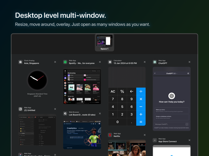The height and width of the screenshot is (156, 209).
Task: Select the 'Design a database schema' suggestion
Action: pos(171,117)
